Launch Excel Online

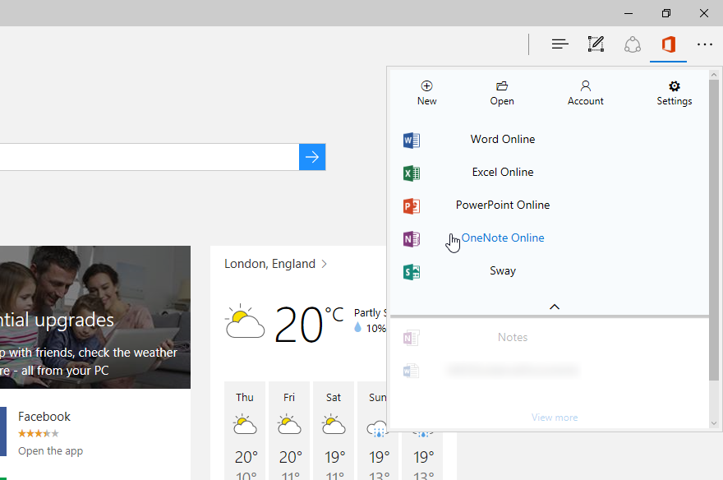503,172
